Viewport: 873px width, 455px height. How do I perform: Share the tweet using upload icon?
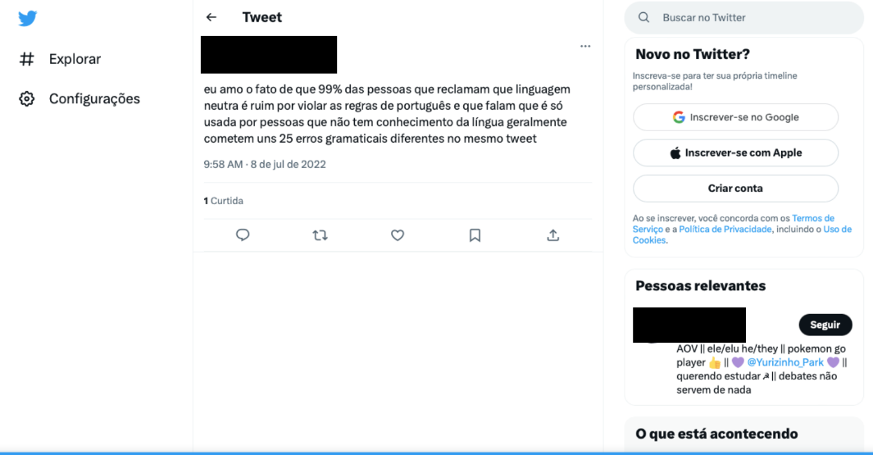[552, 235]
